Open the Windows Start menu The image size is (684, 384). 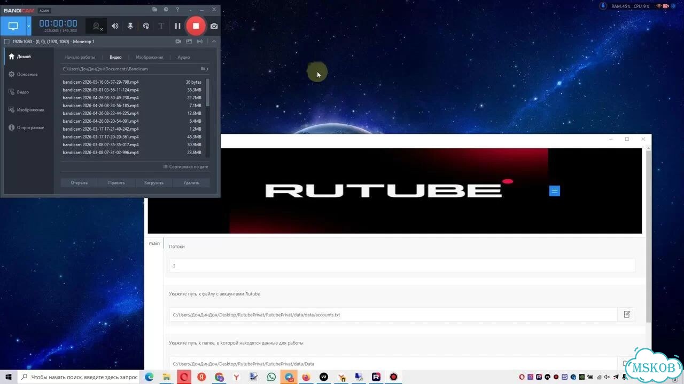point(9,377)
